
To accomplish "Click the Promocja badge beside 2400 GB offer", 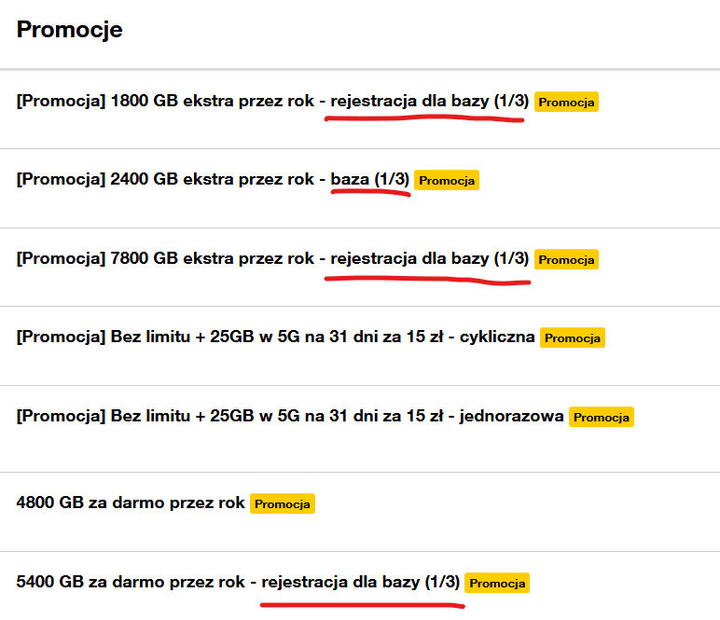I will pyautogui.click(x=446, y=181).
